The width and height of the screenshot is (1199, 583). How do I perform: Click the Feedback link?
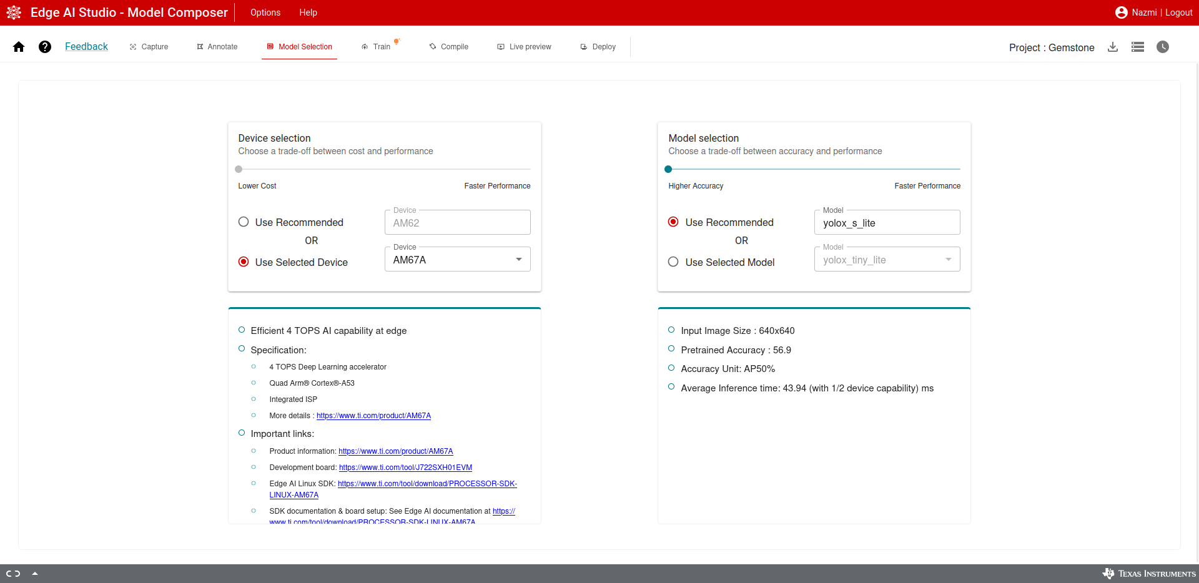coord(86,47)
